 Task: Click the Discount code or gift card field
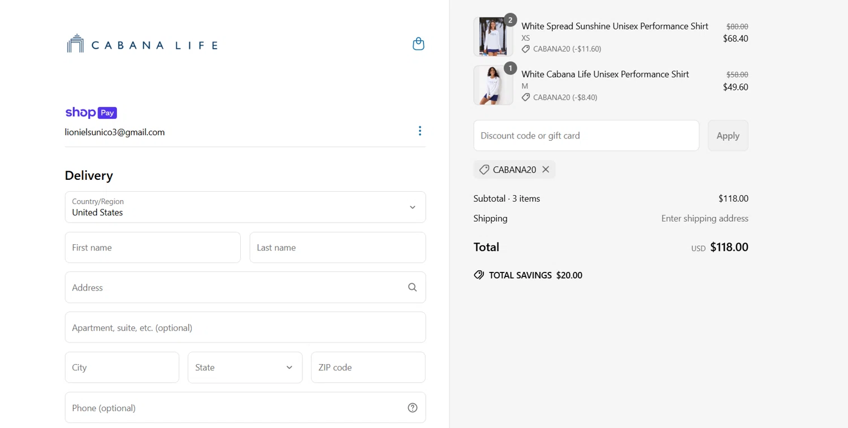coord(586,136)
